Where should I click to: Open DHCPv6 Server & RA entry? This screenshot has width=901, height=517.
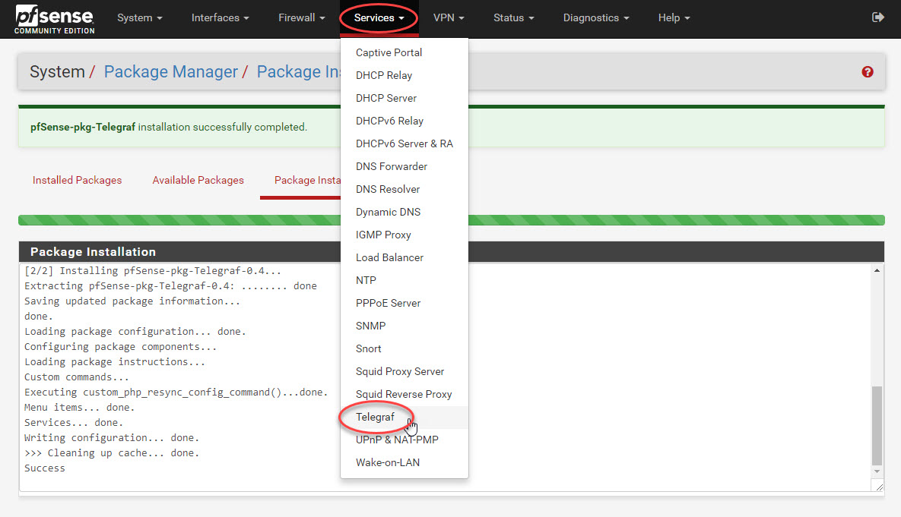[404, 143]
